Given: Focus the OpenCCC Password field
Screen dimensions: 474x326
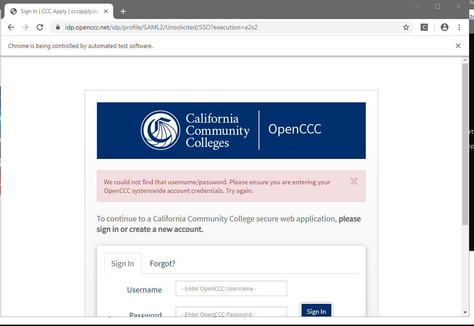Looking at the screenshot, I should [231, 312].
